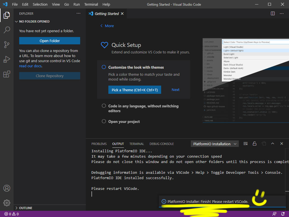The width and height of the screenshot is (289, 217).
Task: Open the Edit menu
Action: 25,4
